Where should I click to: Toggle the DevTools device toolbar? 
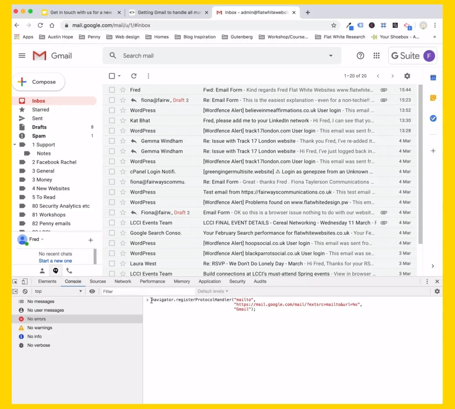pos(25,281)
